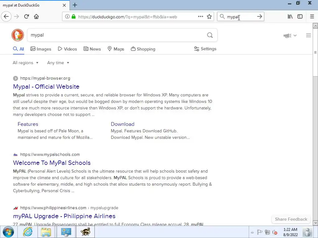
Task: Open Action Center flag tray icon
Action: point(260,232)
